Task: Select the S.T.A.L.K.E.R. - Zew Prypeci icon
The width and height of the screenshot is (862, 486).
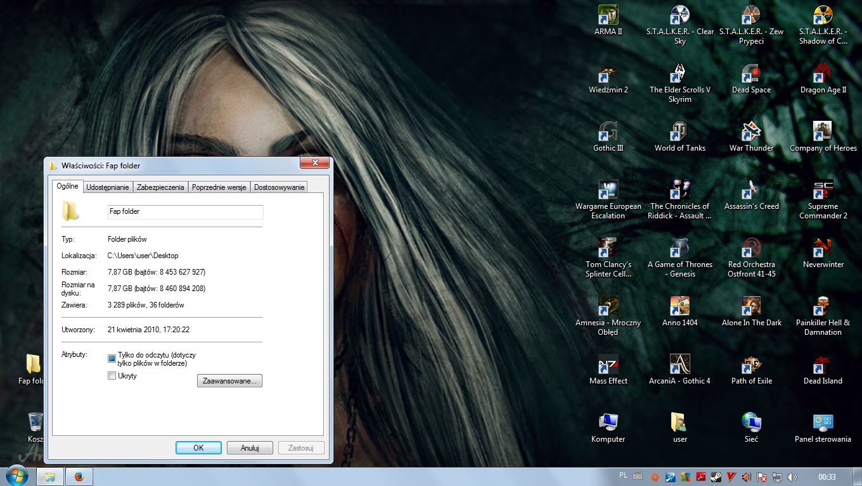Action: click(751, 25)
